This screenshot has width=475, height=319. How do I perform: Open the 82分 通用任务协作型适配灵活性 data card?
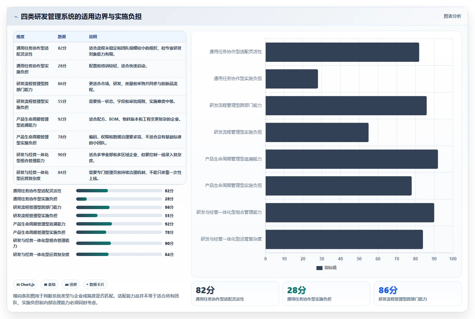pos(235,294)
